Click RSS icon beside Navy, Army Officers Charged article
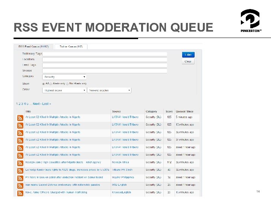Image resolution: width=271 pixels, height=203 pixels. point(20,193)
